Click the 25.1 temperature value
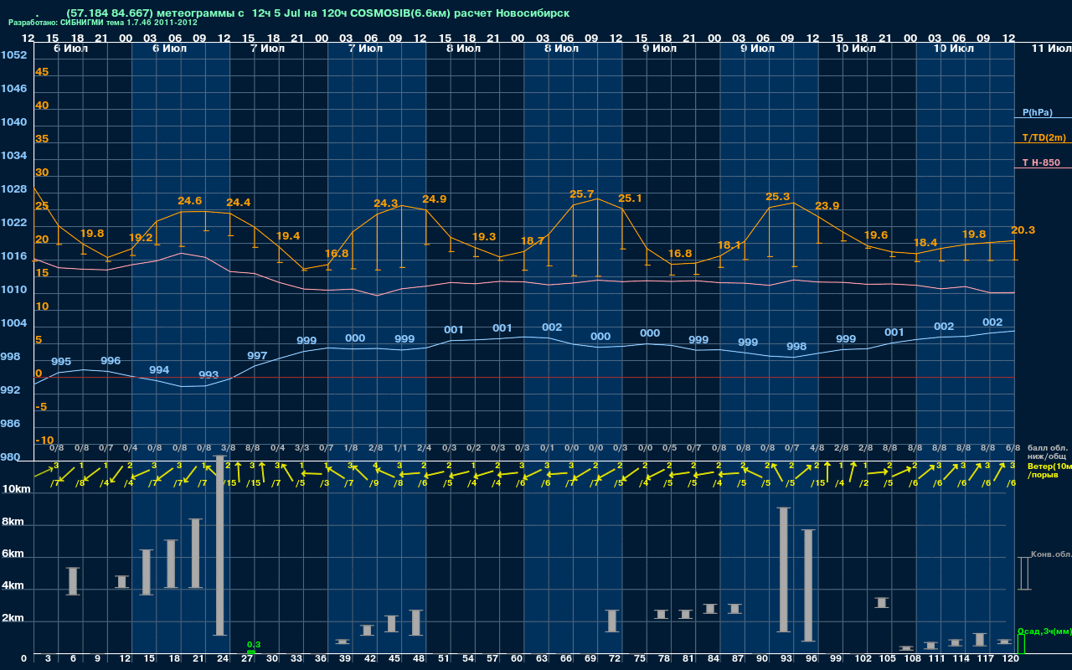The height and width of the screenshot is (670, 1072). pyautogui.click(x=630, y=198)
